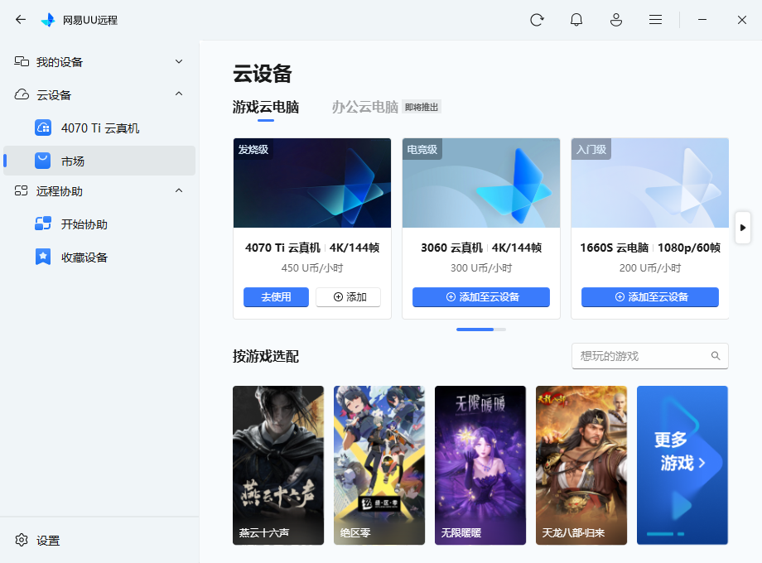This screenshot has height=563, width=762.
Task: Show next cloud devices with right arrow
Action: [743, 228]
